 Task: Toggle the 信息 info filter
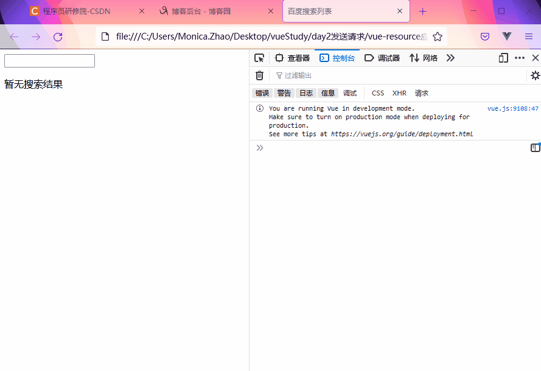click(x=328, y=93)
